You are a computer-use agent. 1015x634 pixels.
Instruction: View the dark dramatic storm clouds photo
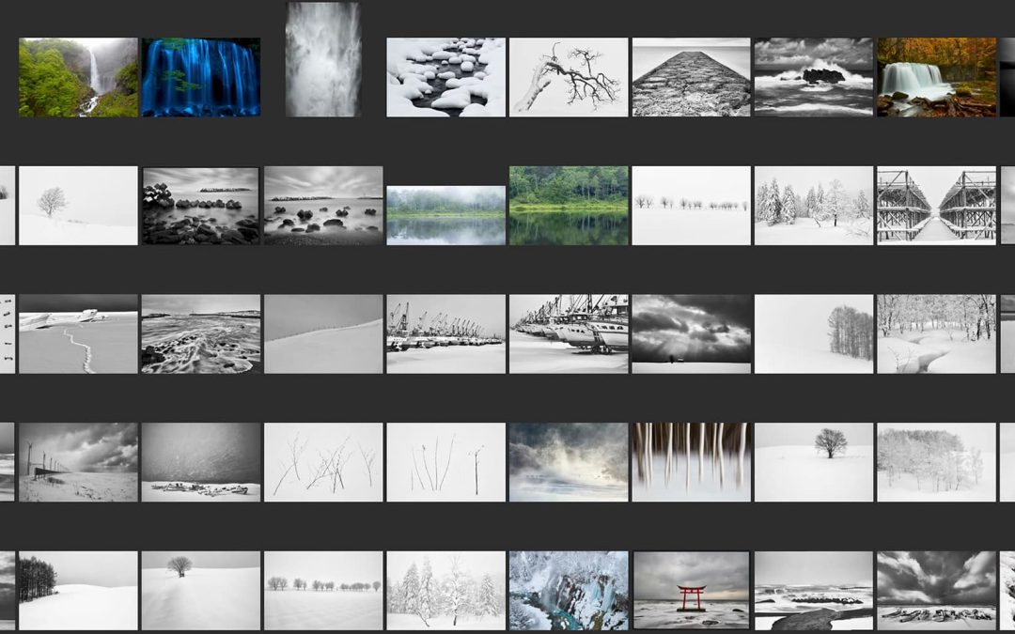(x=691, y=334)
